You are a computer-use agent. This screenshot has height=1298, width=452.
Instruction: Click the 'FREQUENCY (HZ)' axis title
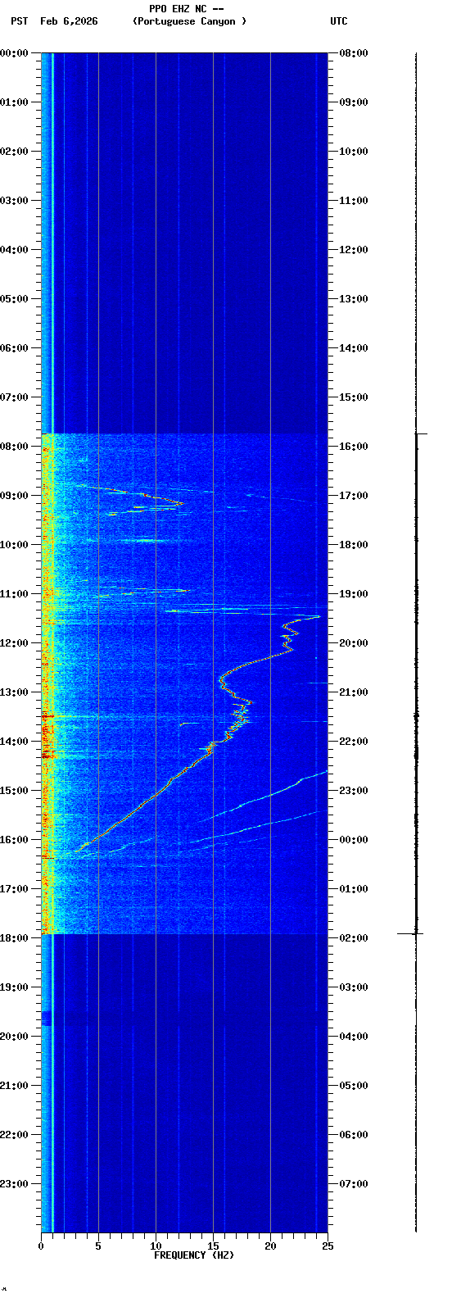[194, 1255]
